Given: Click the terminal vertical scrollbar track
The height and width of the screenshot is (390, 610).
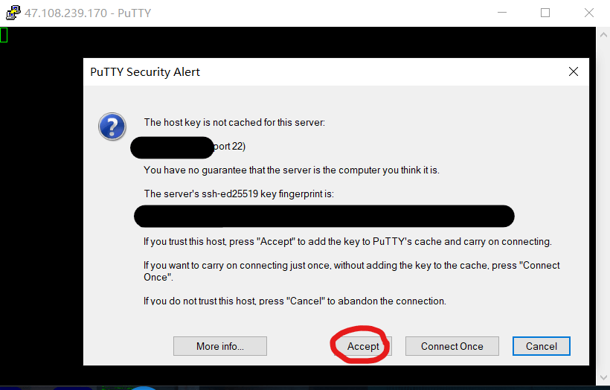Looking at the screenshot, I should pyautogui.click(x=603, y=206).
